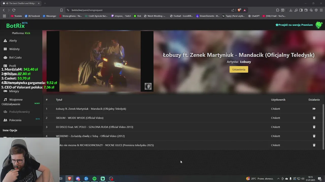The image size is (325, 182).
Task: Go to BotRix logo home
Action: click(17, 25)
